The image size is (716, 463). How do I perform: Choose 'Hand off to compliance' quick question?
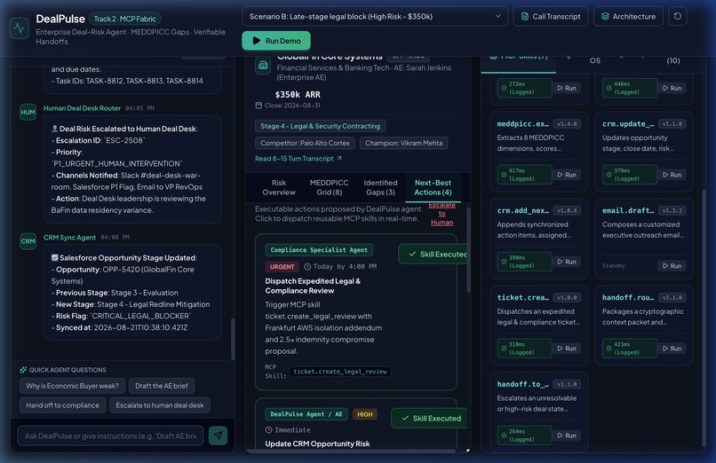click(62, 405)
